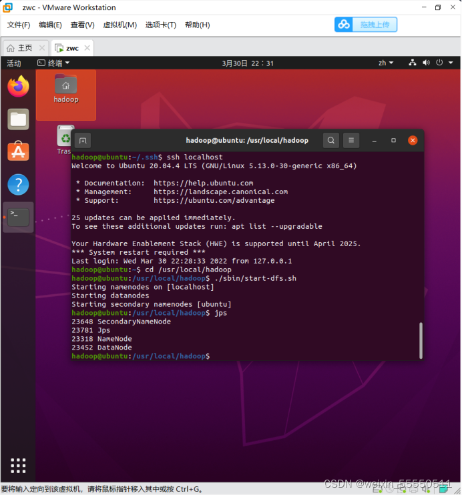462x495 pixels.
Task: Click the volume speaker icon in top bar
Action: pyautogui.click(x=426, y=63)
